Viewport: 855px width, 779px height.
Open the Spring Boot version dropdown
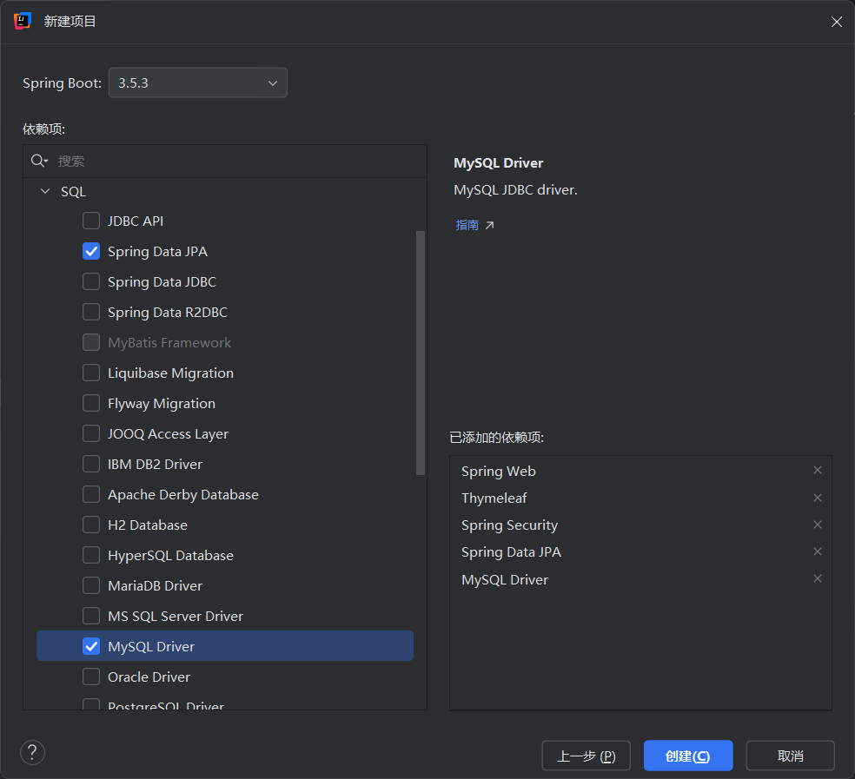click(198, 83)
